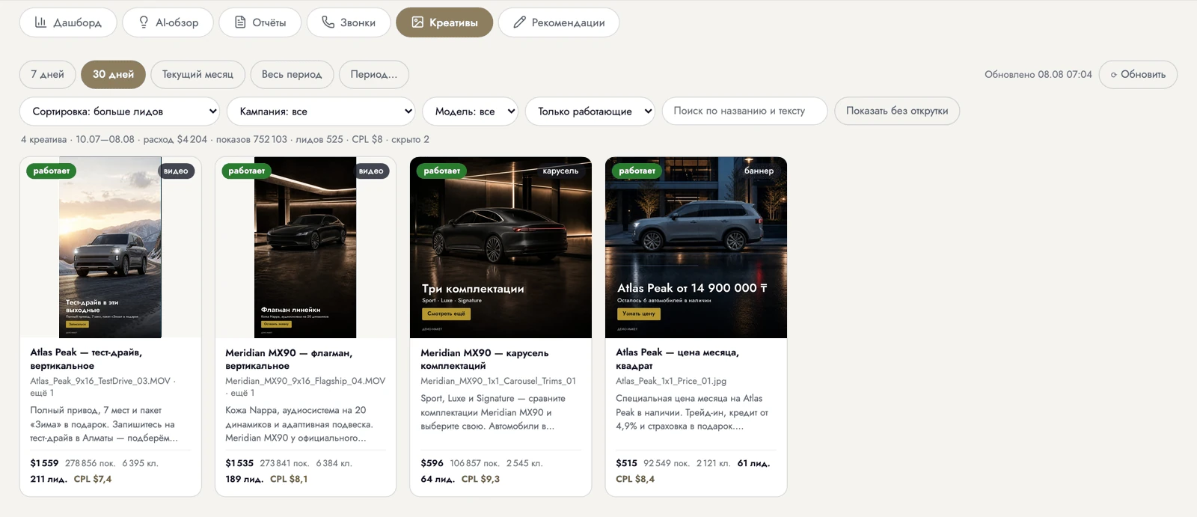Click CPL $9,3 value
This screenshot has width=1197, height=517.
(x=480, y=479)
